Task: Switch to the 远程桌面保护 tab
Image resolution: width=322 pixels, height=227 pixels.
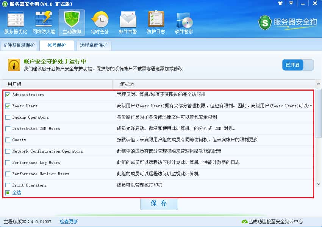Action: [x=94, y=45]
